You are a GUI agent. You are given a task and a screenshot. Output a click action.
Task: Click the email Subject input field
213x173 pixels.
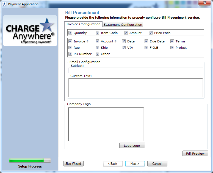(136, 71)
